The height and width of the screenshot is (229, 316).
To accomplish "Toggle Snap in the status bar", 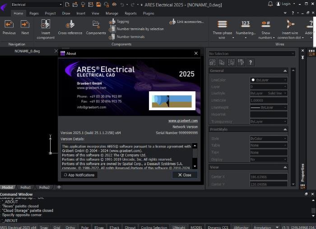I will [44, 227].
